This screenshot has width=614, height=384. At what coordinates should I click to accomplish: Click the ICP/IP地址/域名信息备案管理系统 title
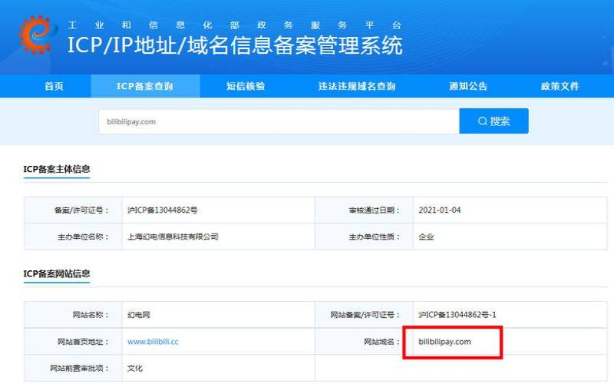[x=235, y=45]
